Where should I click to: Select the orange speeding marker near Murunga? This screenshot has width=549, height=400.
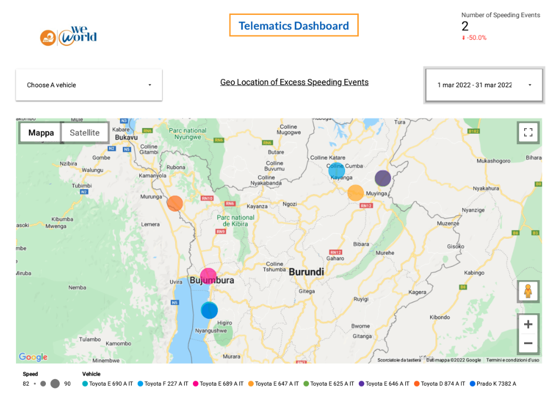click(x=175, y=203)
